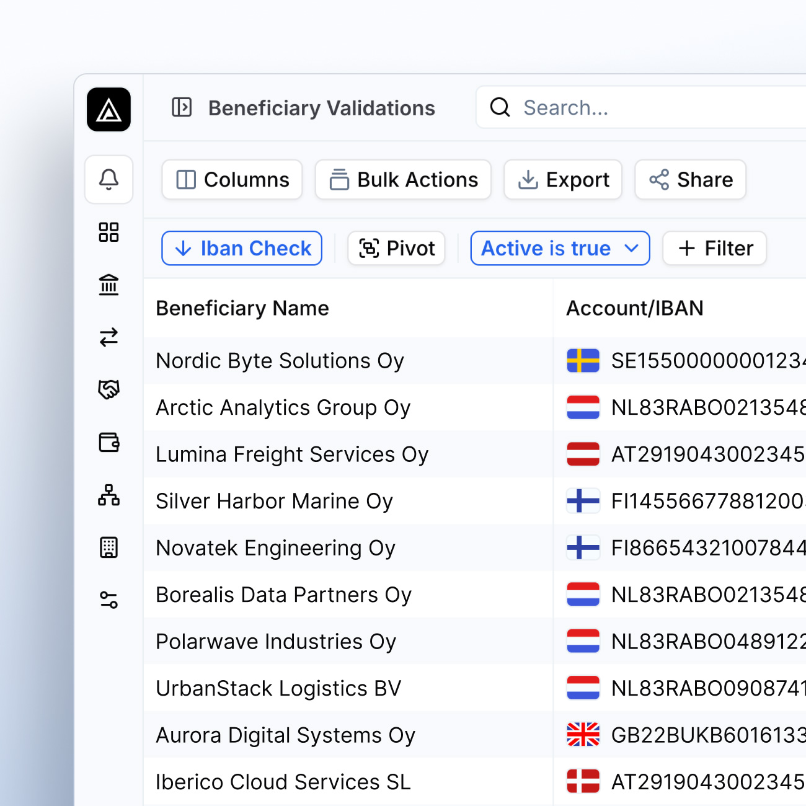806x806 pixels.
Task: Click the app logo at top left
Action: (108, 110)
